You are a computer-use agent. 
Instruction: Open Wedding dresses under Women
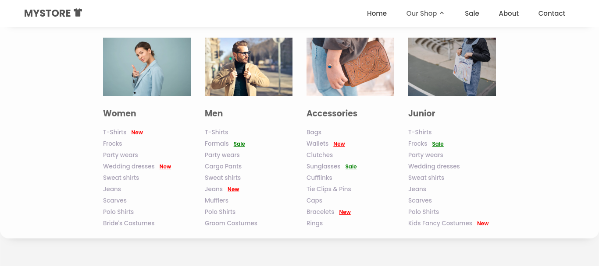point(129,166)
